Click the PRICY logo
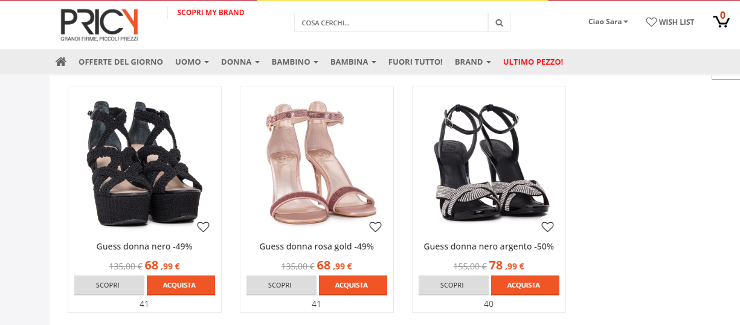740x325 pixels. [100, 25]
